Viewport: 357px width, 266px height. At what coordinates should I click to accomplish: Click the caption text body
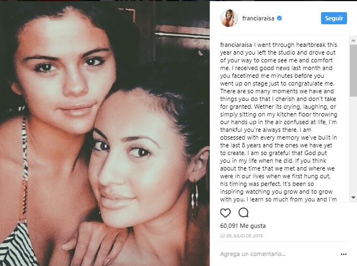[x=278, y=122]
